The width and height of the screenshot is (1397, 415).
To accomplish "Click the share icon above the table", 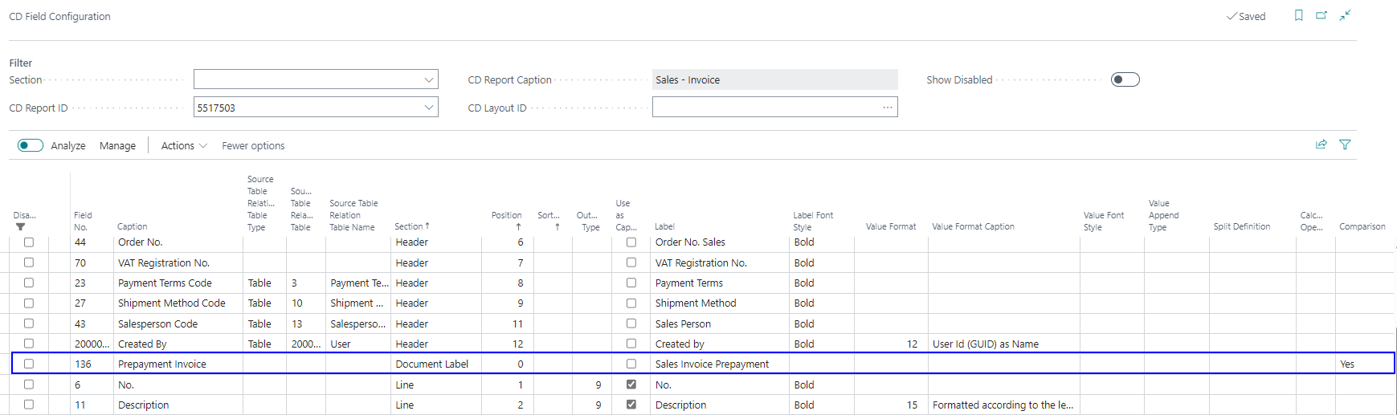I will pos(1321,144).
